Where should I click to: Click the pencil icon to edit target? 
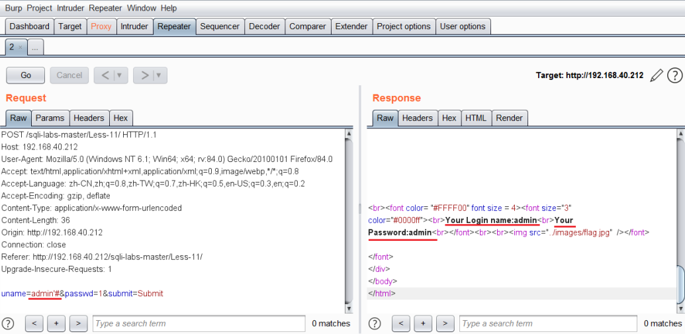click(656, 75)
